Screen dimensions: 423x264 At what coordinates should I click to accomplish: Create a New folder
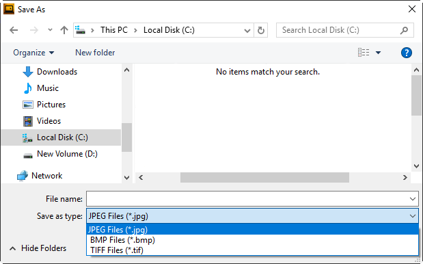(95, 53)
